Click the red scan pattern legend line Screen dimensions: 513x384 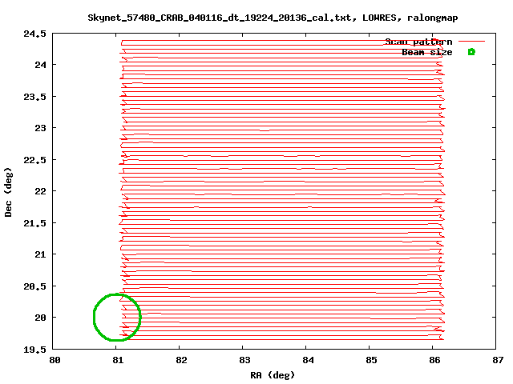[471, 42]
